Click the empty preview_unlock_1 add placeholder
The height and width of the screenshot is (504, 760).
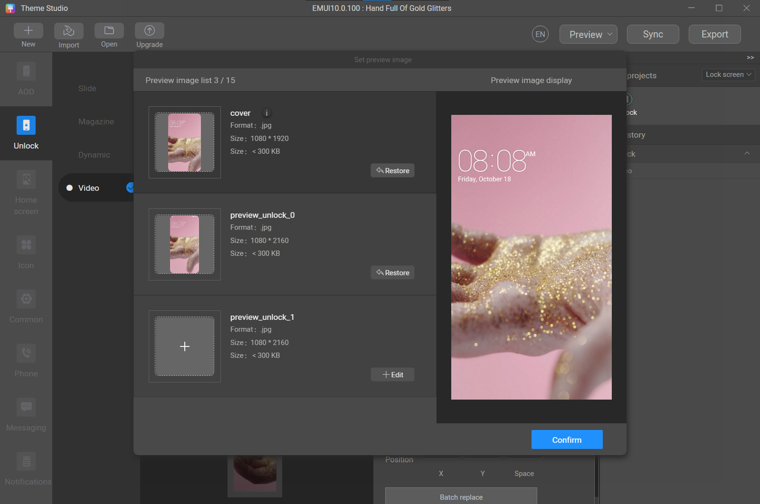(x=185, y=346)
